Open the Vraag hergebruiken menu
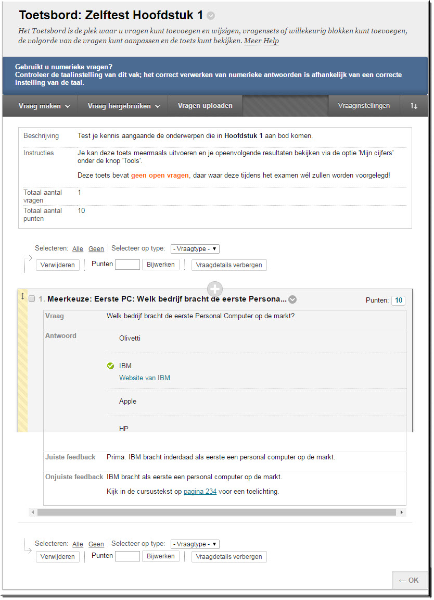 tap(124, 106)
